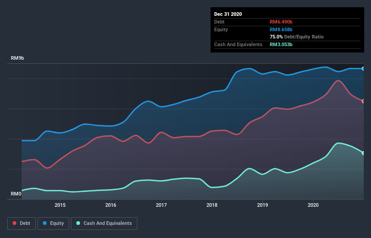Click the RM8.658b equity value
Image resolution: width=371 pixels, height=238 pixels.
tap(281, 29)
